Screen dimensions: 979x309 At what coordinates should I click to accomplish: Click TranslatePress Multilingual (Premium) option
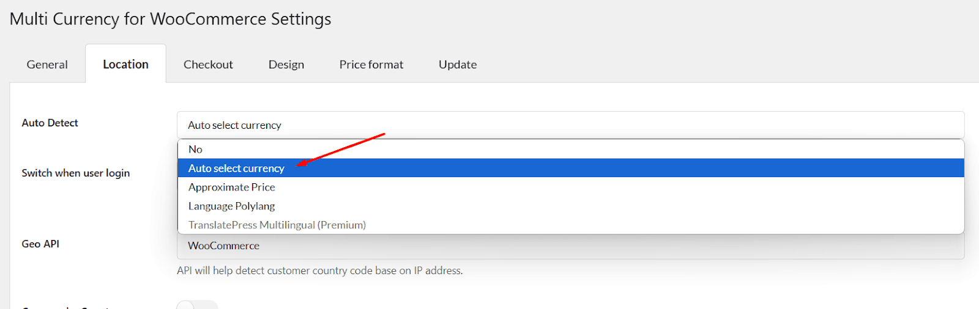[570, 225]
